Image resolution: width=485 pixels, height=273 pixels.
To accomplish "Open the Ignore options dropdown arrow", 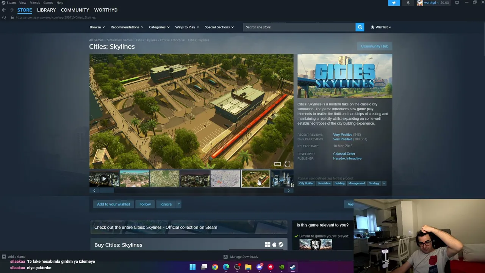I will 178,204.
